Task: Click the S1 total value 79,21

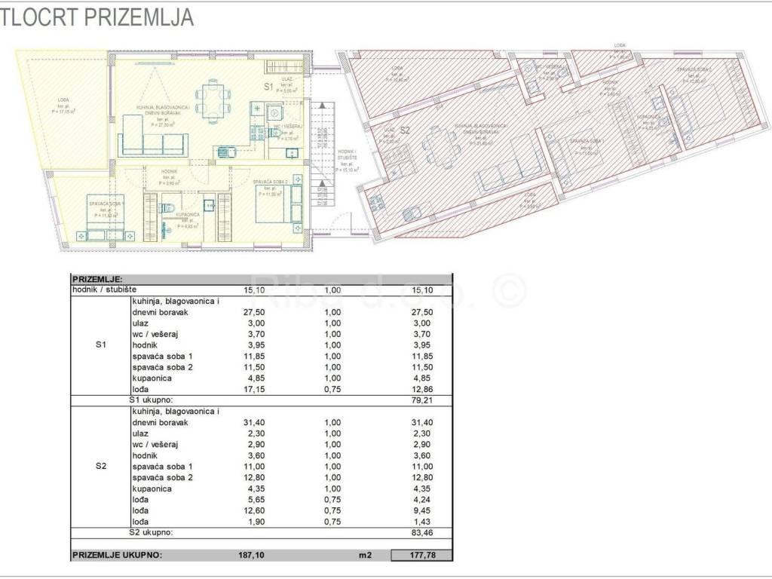Action: click(x=422, y=400)
